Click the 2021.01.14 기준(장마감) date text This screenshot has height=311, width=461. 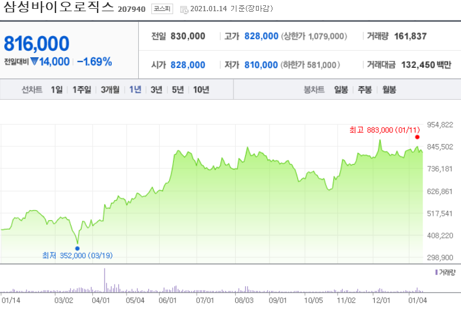[x=232, y=8]
